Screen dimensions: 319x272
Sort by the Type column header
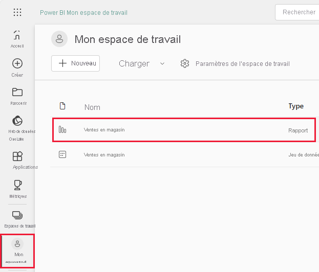(x=296, y=106)
